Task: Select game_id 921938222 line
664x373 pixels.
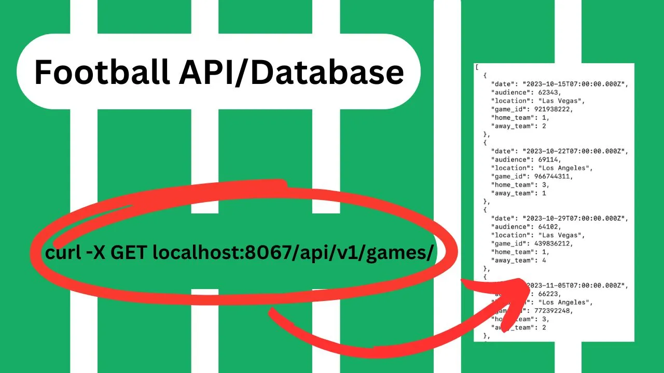Action: pos(532,109)
